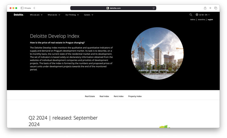
Task: Expand the Who we are menu
Action: click(x=36, y=15)
